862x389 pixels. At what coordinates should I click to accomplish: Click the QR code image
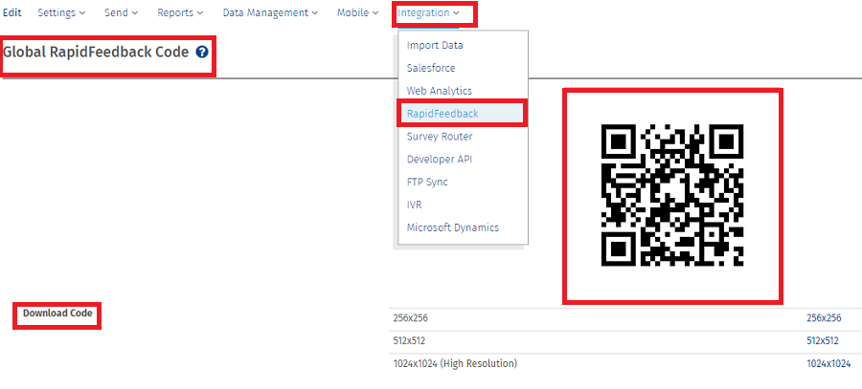672,195
